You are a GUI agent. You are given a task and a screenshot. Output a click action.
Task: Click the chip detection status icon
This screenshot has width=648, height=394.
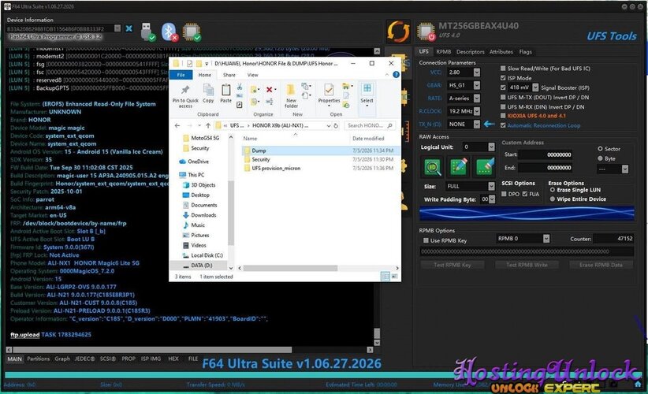coord(192,32)
